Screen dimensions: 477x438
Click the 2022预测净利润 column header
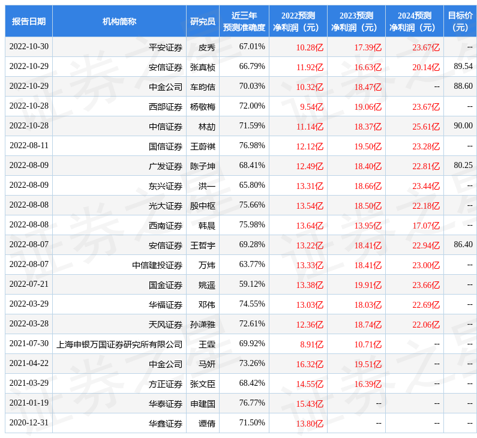[x=298, y=21]
